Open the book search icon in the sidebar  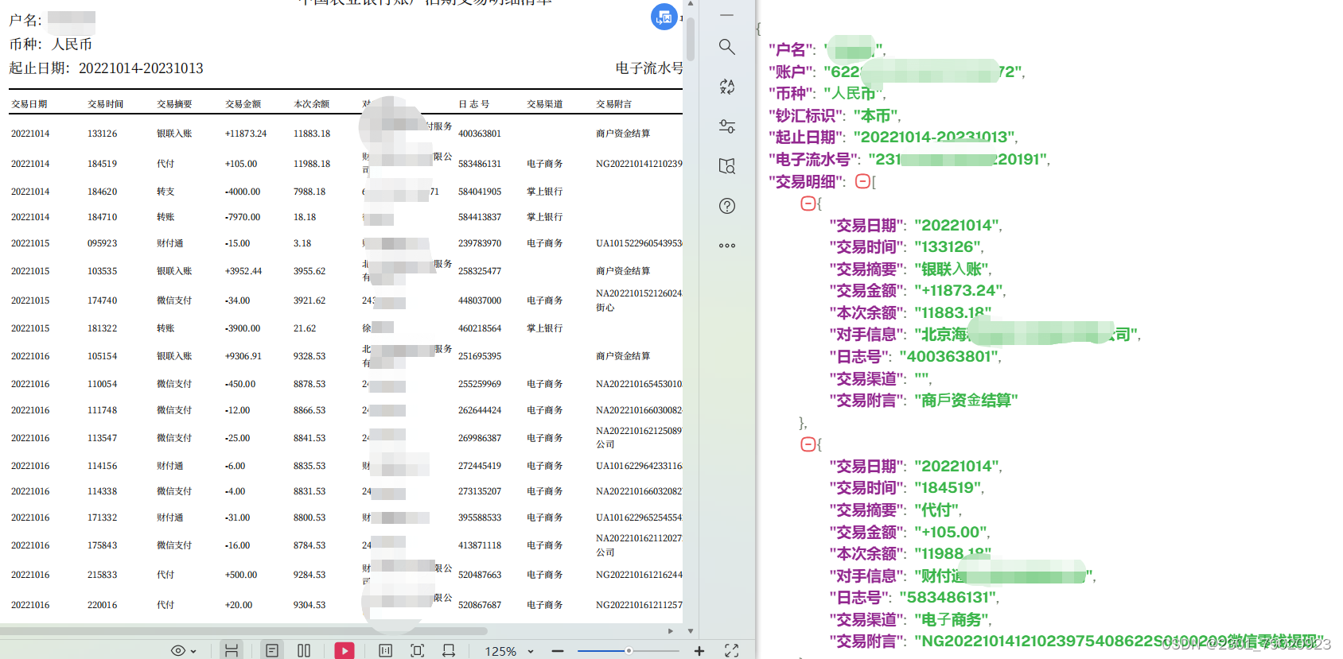[726, 166]
